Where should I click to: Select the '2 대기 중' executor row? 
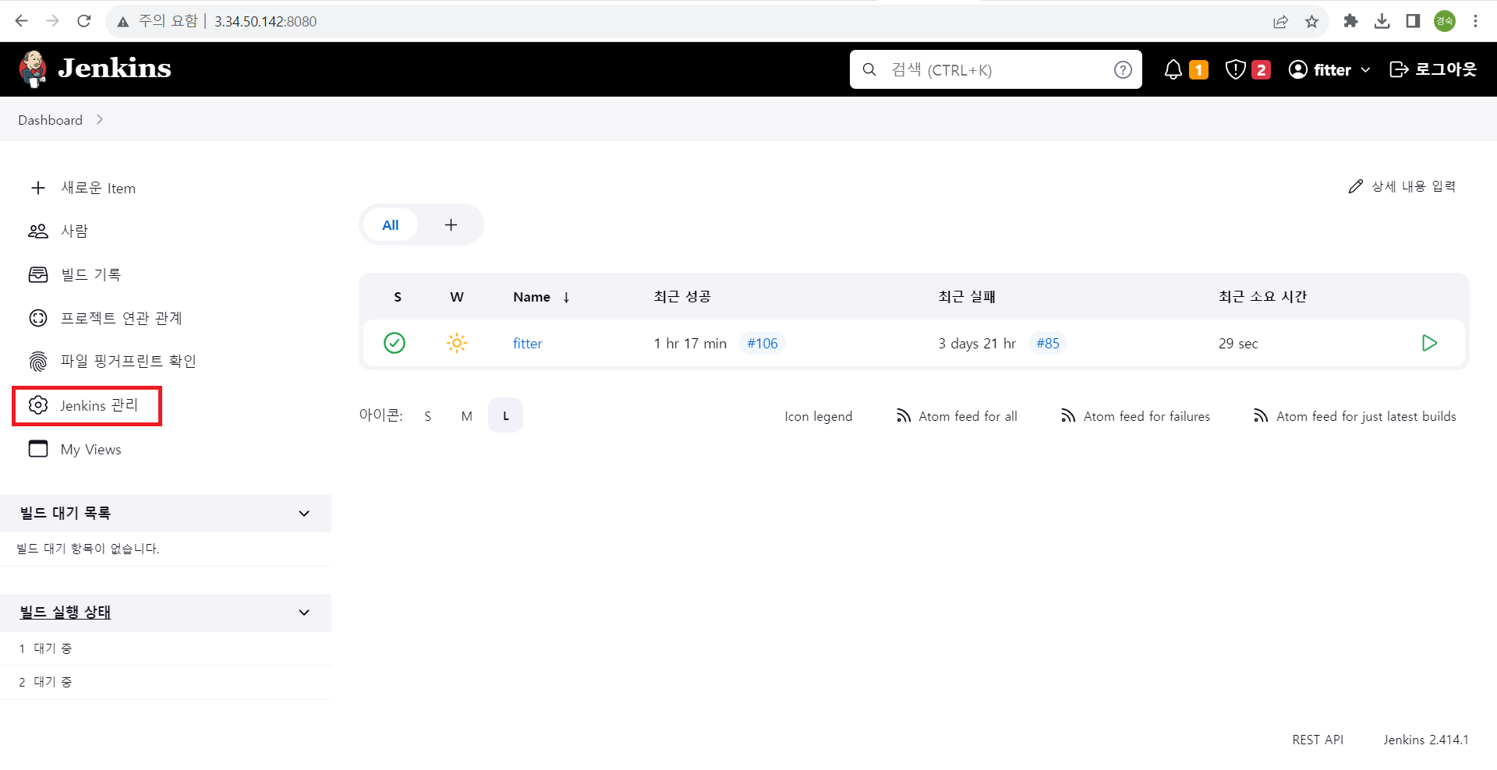[x=165, y=682]
